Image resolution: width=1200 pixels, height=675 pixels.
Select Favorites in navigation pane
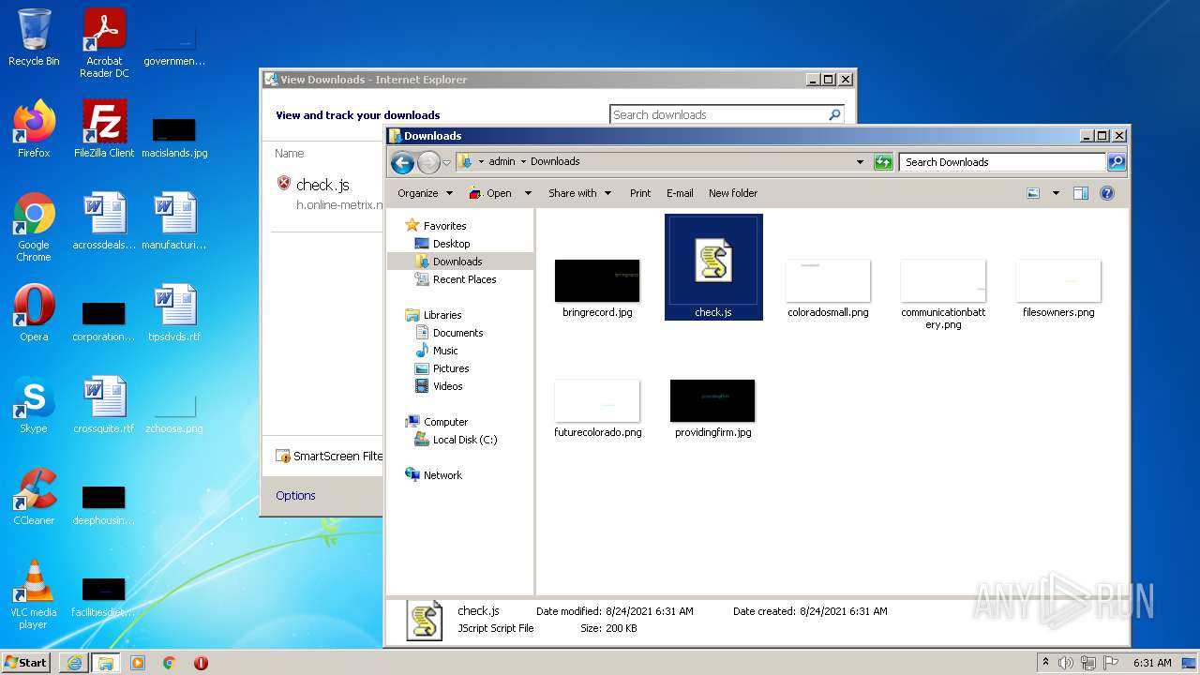point(444,226)
